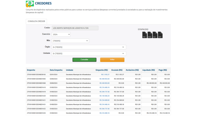200x117 pixels.
Task: Open empenho value link in NE01068 row
Action: tap(104, 83)
